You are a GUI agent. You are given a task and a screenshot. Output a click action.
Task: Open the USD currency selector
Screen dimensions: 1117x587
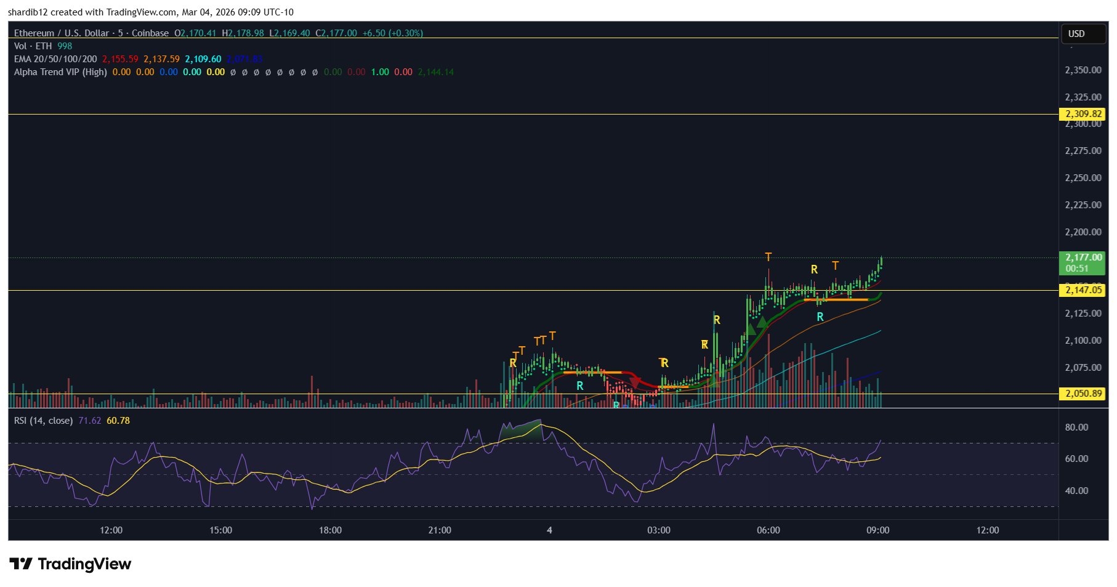click(x=1083, y=34)
